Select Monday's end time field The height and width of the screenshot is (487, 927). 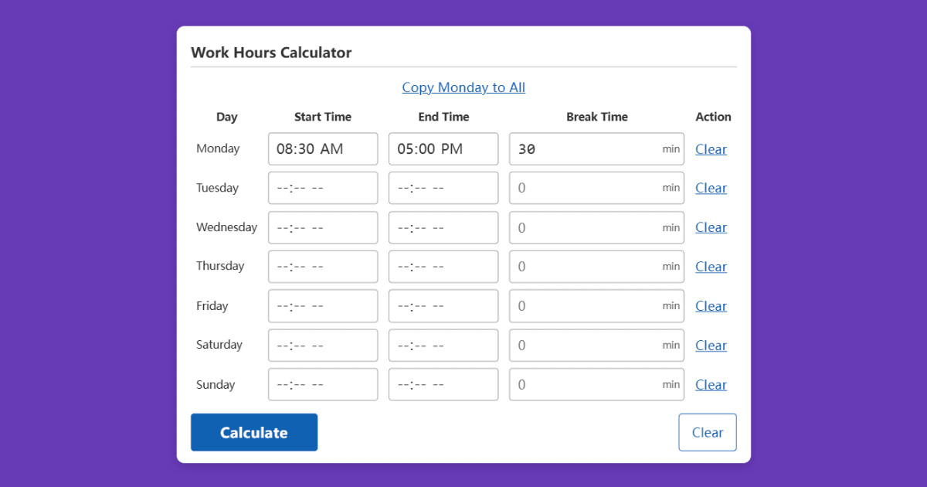point(443,148)
